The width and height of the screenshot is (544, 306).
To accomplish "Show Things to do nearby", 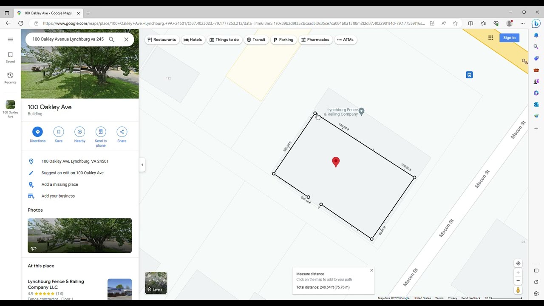I will 224,40.
